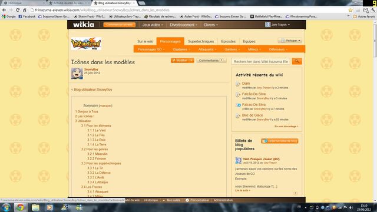
Task: Expand Divertissement dropdown menu
Action: (183, 25)
